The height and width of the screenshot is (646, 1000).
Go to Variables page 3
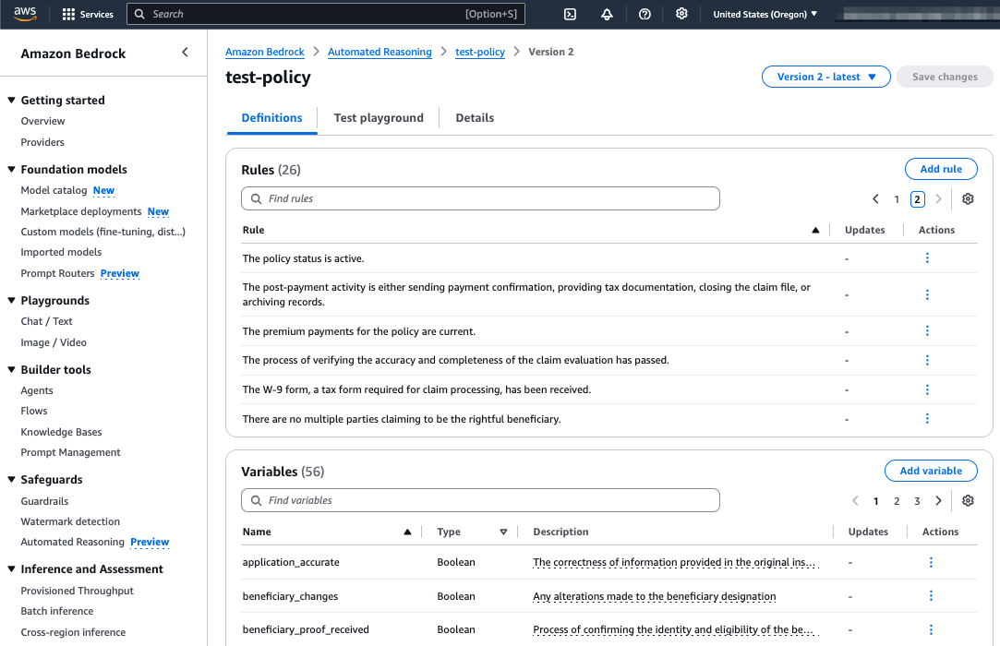917,500
